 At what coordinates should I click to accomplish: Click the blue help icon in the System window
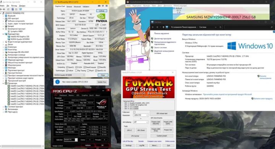(274, 32)
